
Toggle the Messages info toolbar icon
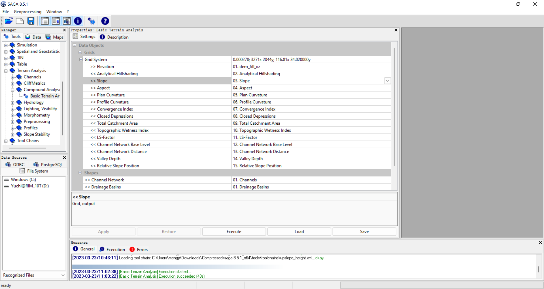tap(78, 21)
